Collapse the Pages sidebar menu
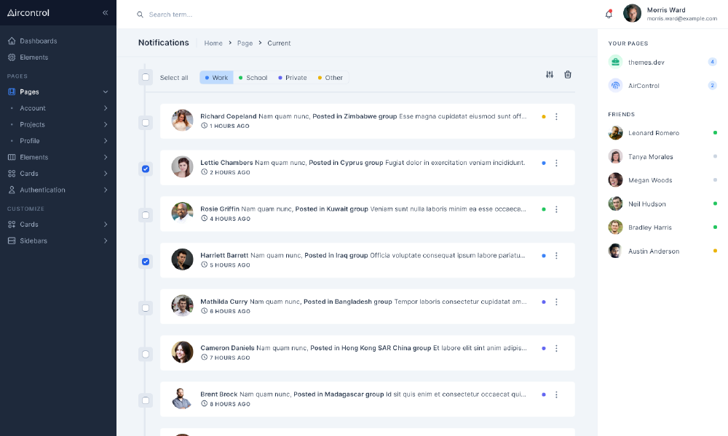The width and height of the screenshot is (728, 436). tap(106, 92)
